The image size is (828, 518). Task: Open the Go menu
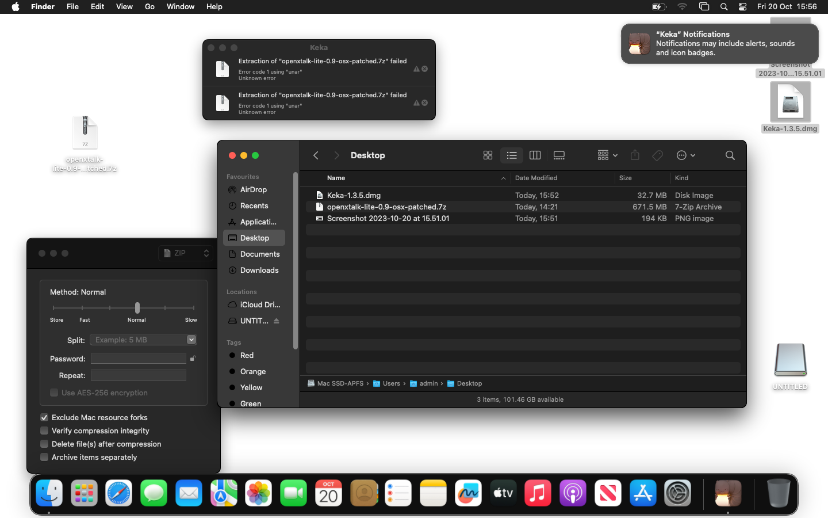pos(149,7)
